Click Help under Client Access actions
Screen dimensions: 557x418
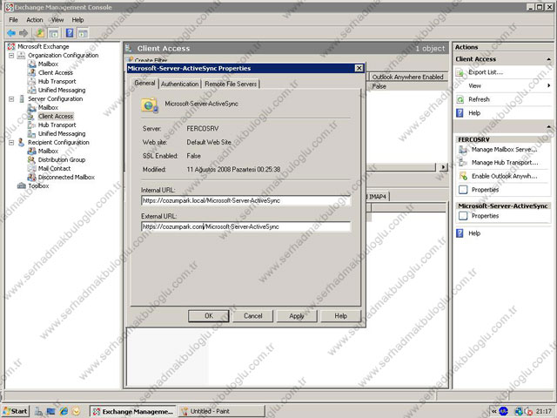[474, 113]
